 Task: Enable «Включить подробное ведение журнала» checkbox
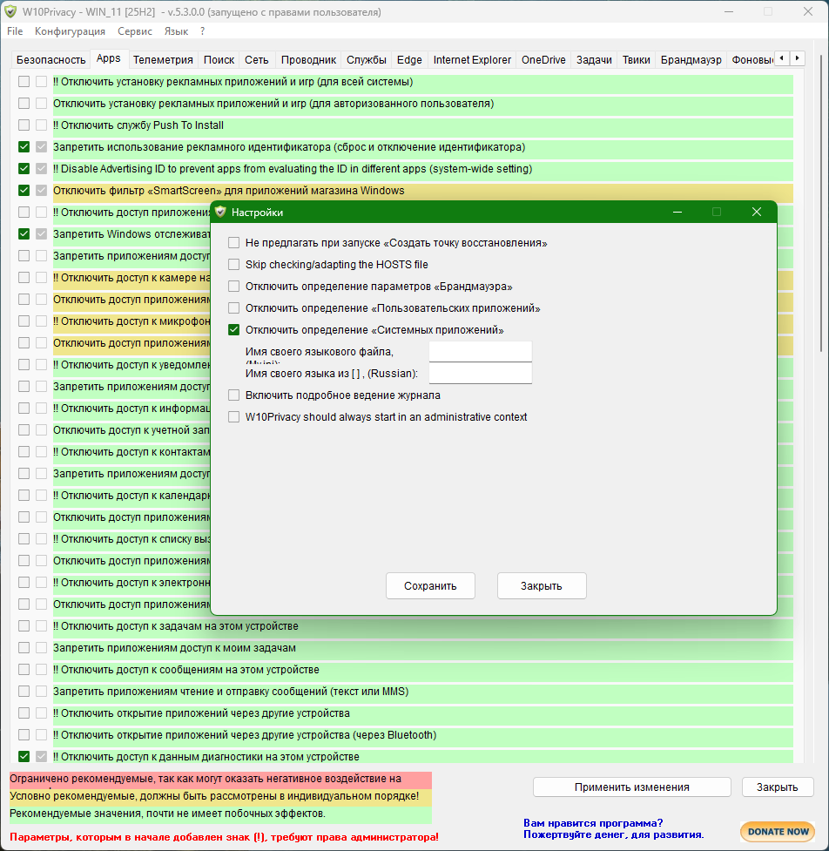[x=233, y=395]
